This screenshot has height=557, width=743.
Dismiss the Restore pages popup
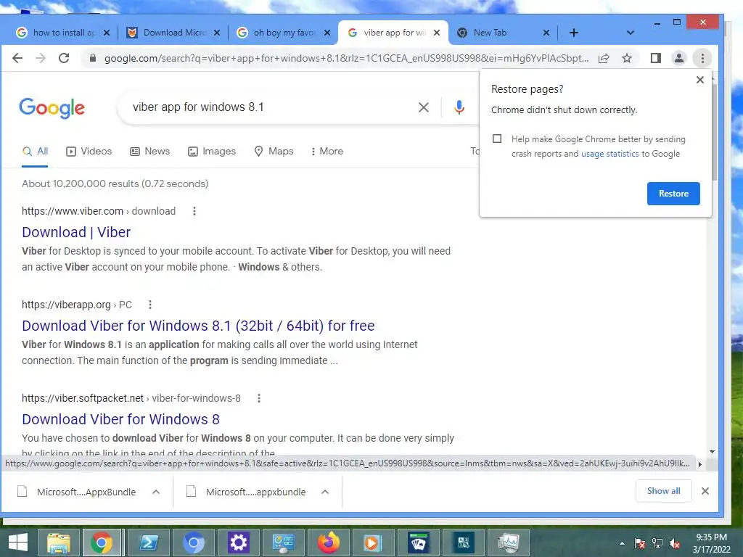[700, 80]
